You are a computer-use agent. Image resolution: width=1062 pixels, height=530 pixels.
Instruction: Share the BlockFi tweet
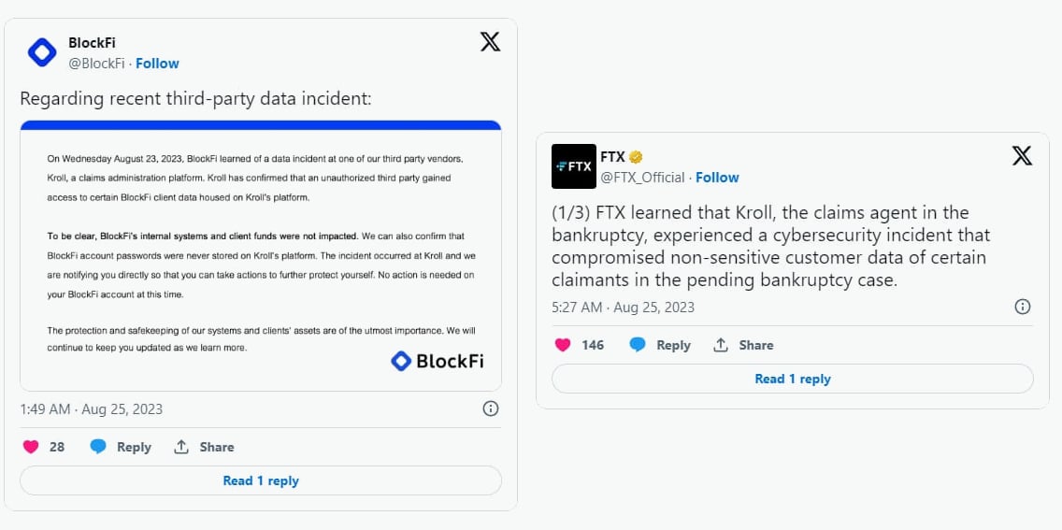pyautogui.click(x=204, y=447)
